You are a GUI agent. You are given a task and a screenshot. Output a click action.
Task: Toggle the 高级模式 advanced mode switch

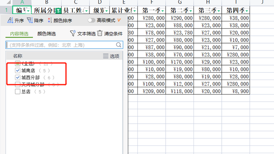91,20
